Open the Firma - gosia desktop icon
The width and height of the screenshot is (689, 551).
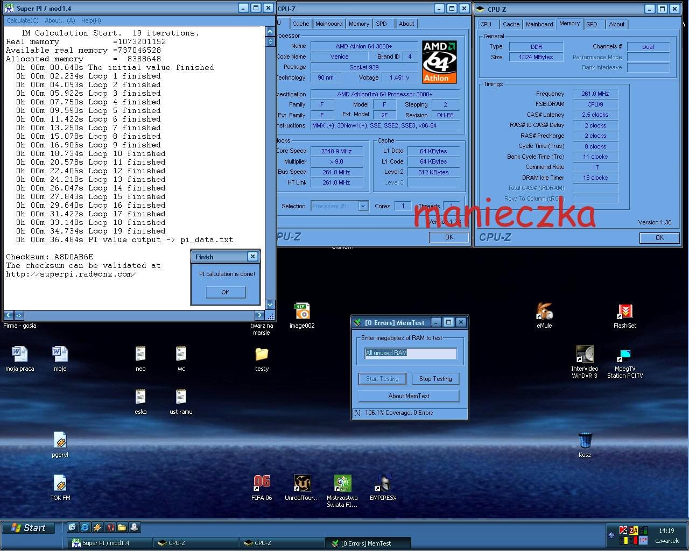tap(20, 326)
